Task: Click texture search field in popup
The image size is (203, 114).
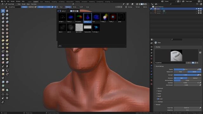Action: pos(92,46)
